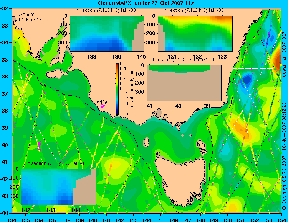Click the title OceanMAPS_an for 27-Oct-2007 11Z
Viewport: 288px width, 222px height.
point(146,3)
